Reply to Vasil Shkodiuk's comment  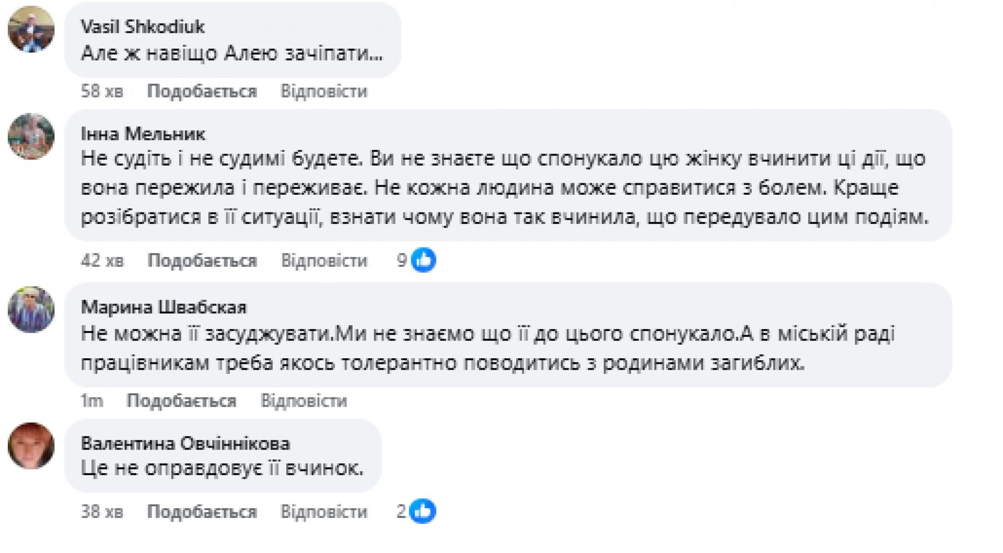[324, 91]
